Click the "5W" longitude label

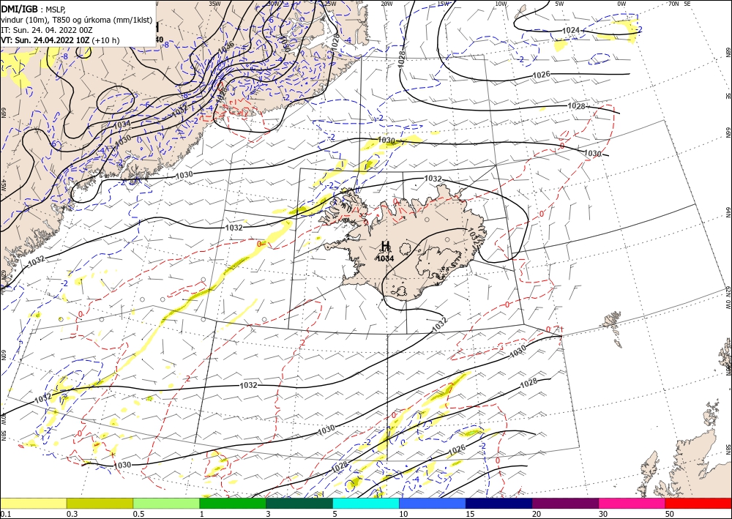tap(559, 4)
